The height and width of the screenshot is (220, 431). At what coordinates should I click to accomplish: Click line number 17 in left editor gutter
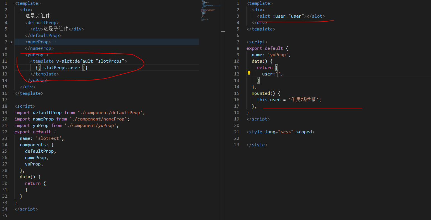tap(5, 100)
